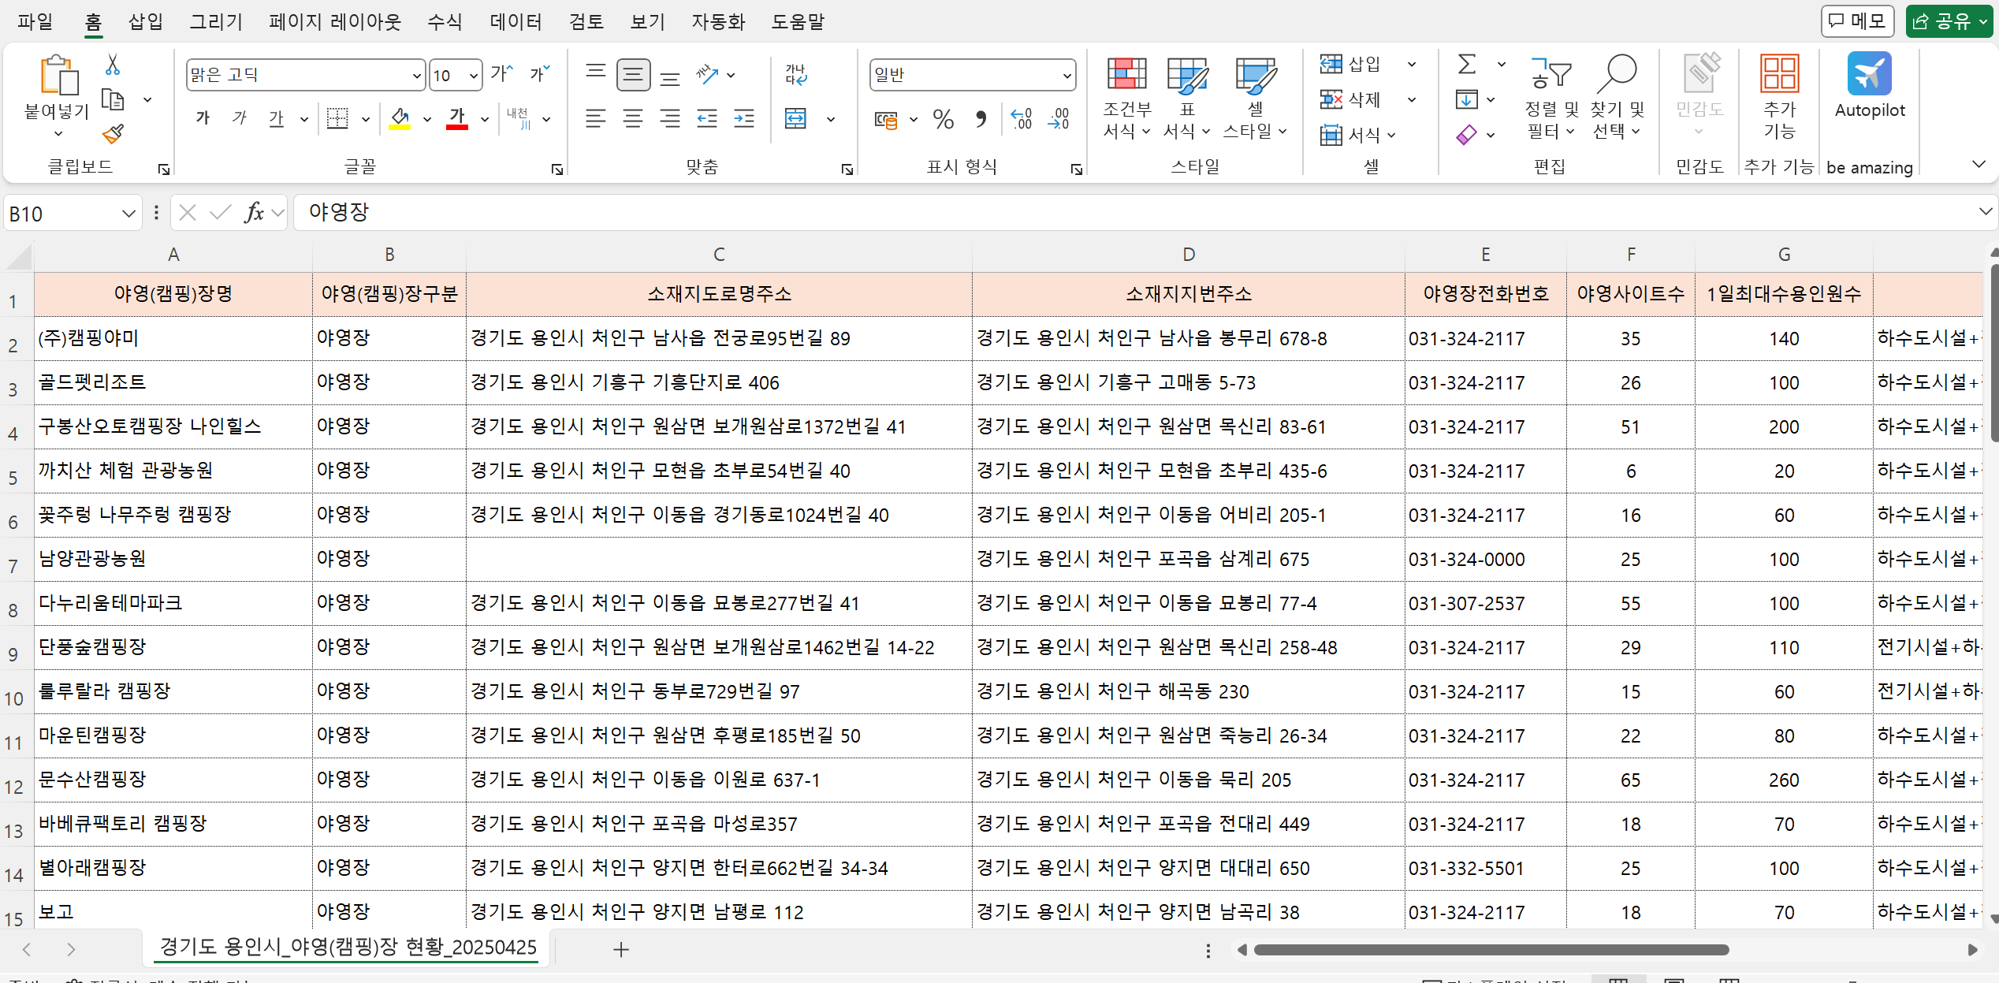Click the Increase Decimal icon
This screenshot has width=1999, height=983.
pyautogui.click(x=1022, y=119)
